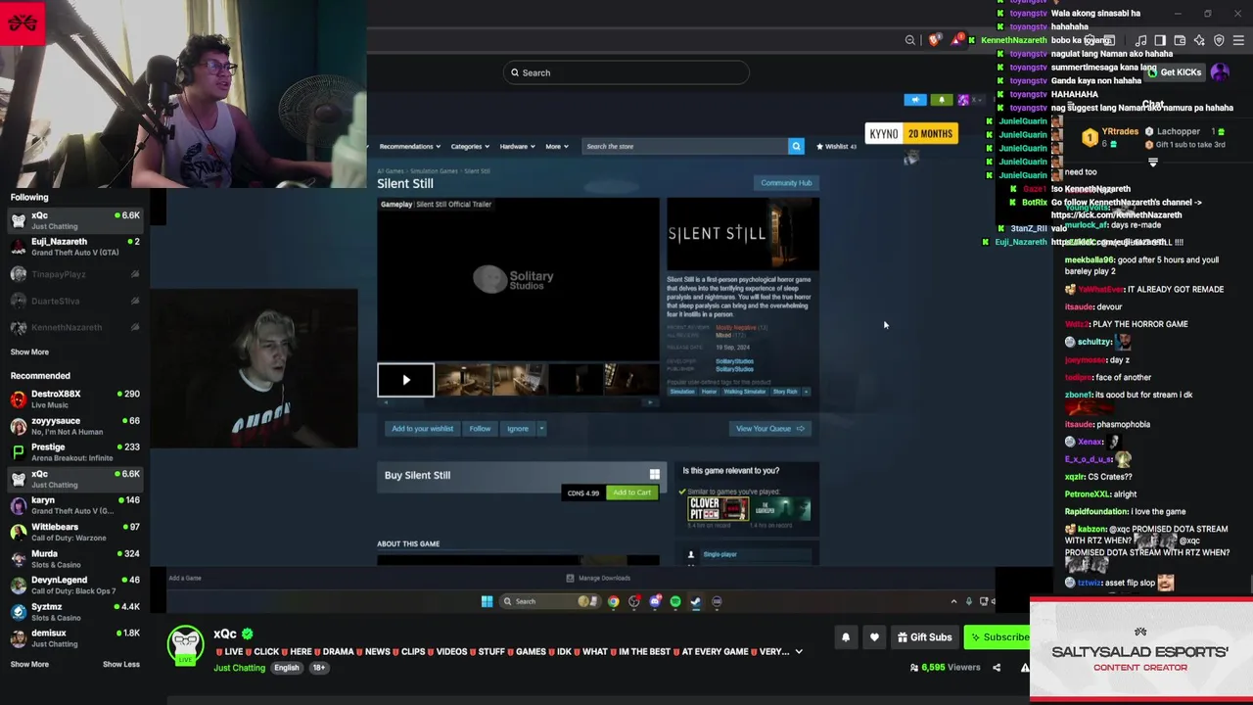Screen dimensions: 1253x705
Task: Click the Kick logo in top-left corner
Action: [x=23, y=23]
